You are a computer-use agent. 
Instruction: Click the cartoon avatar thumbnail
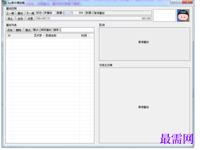183,16
